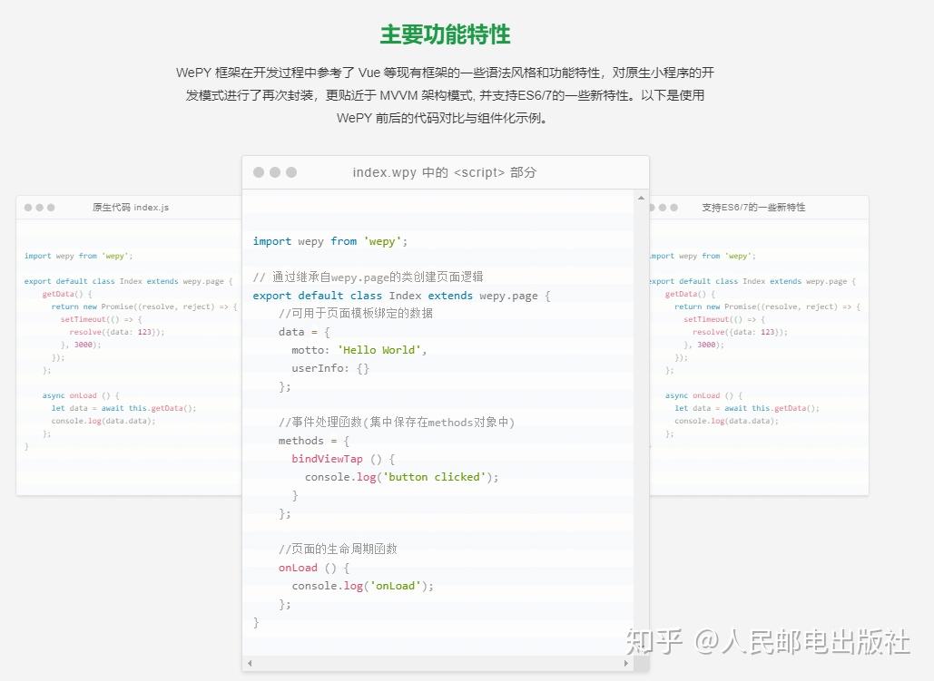Click the last gray dot of the 支持ES6/7 panel
This screenshot has width=934, height=681.
click(x=673, y=207)
